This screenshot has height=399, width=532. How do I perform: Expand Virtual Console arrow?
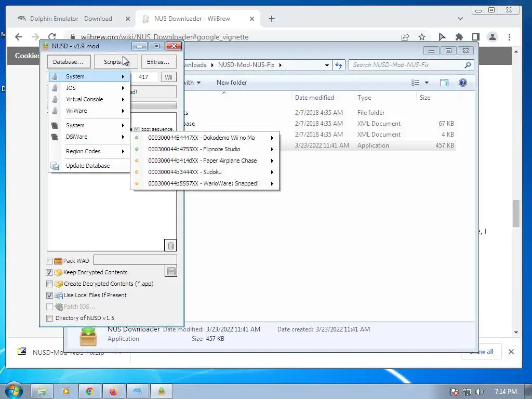click(123, 99)
